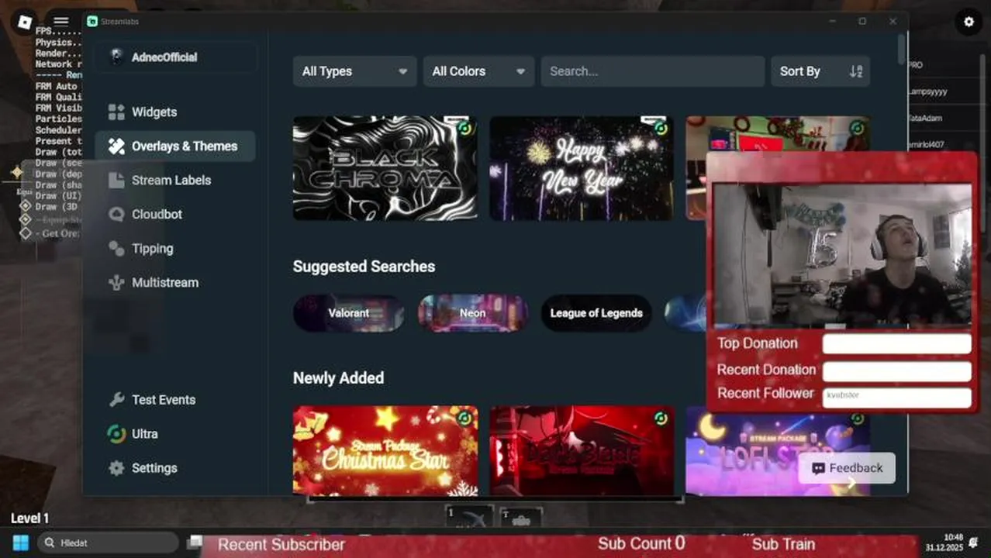Open AdnecOfficial account name
The height and width of the screenshot is (558, 991).
click(164, 57)
